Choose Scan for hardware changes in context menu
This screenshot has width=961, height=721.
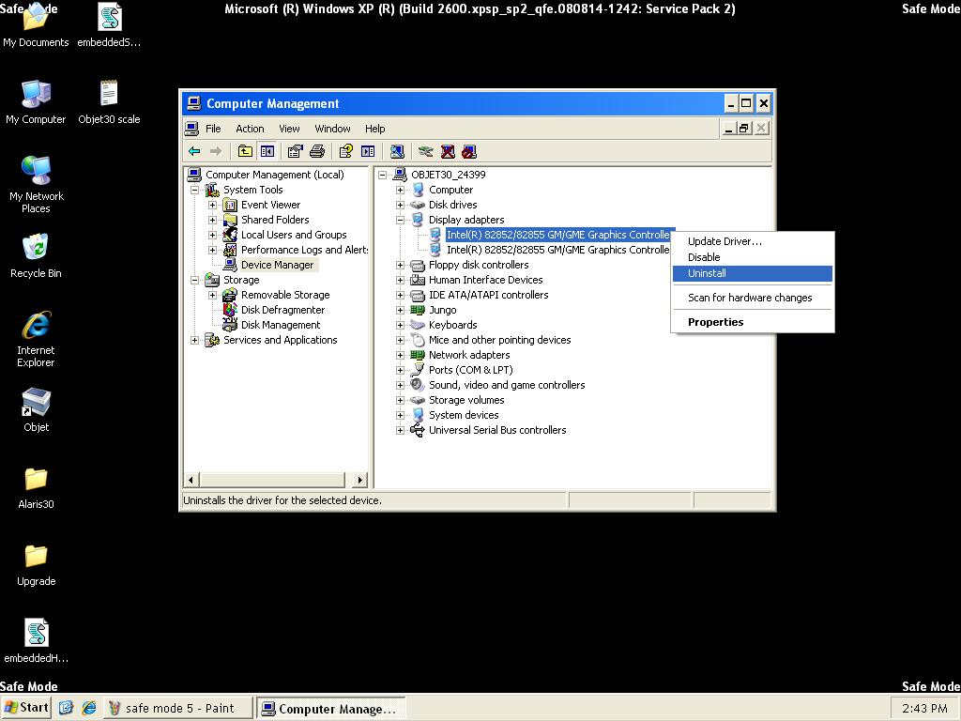pyautogui.click(x=753, y=298)
